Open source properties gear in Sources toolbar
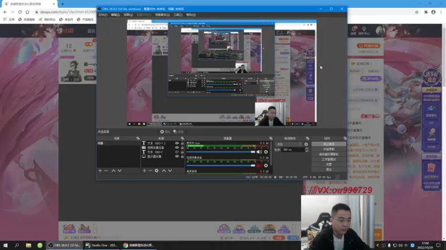This screenshot has height=250, width=446. click(x=157, y=171)
